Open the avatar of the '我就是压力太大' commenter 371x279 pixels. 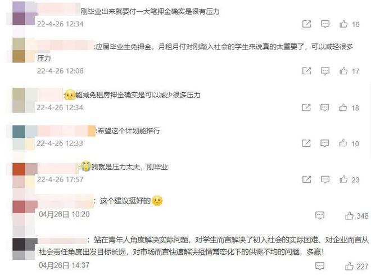pyautogui.click(x=24, y=175)
